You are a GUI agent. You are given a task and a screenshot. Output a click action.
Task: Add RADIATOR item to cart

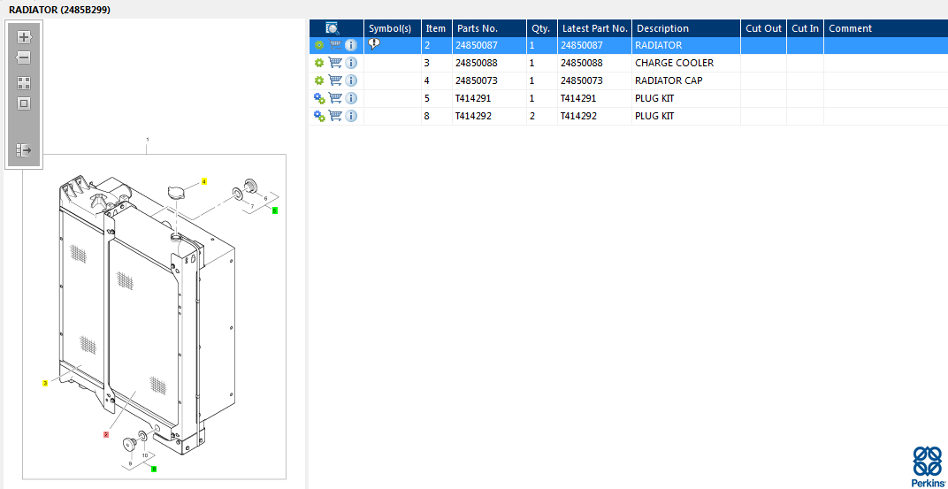click(x=335, y=45)
